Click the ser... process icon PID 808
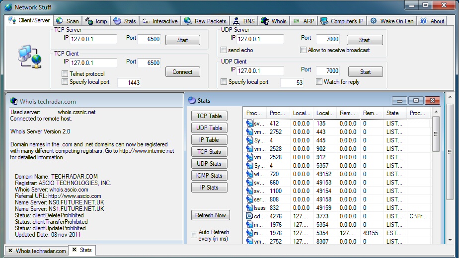This screenshot has width=459, height=258. (249, 199)
